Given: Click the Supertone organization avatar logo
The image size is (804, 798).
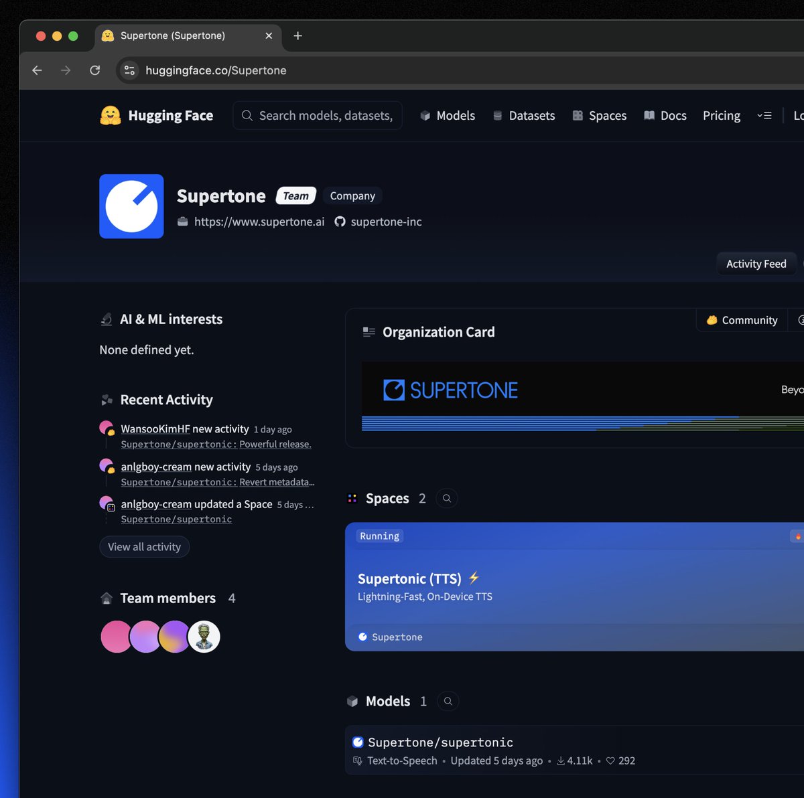Looking at the screenshot, I should pyautogui.click(x=131, y=206).
